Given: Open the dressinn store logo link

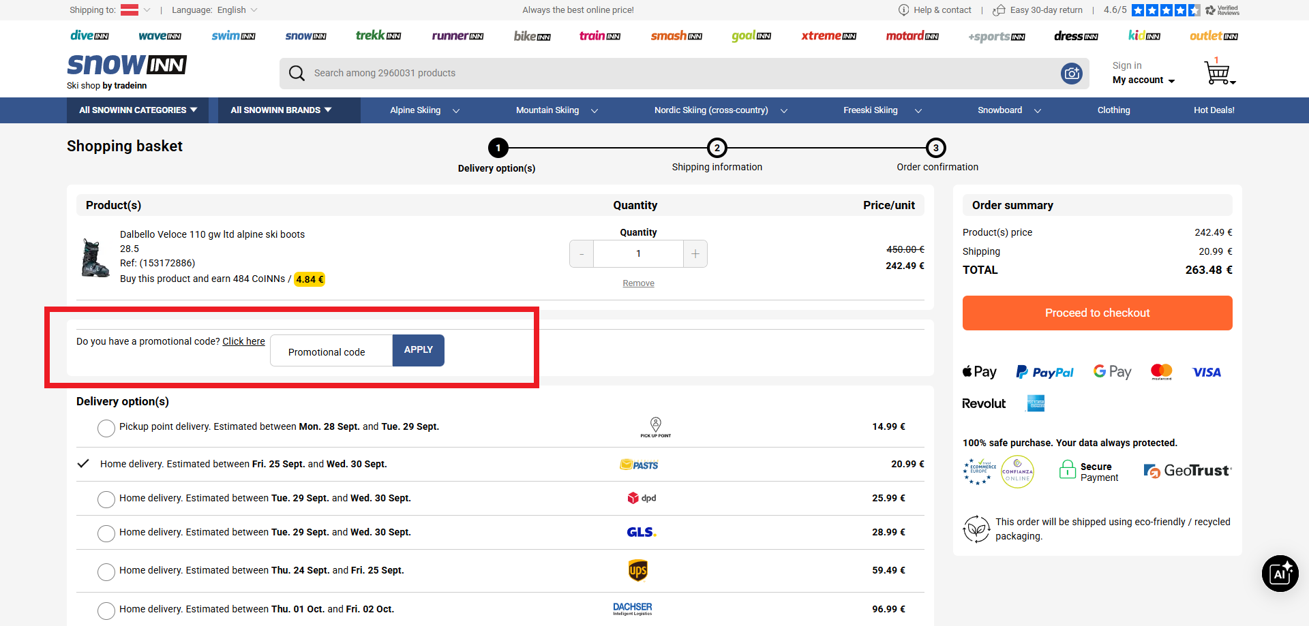Looking at the screenshot, I should pos(1076,36).
